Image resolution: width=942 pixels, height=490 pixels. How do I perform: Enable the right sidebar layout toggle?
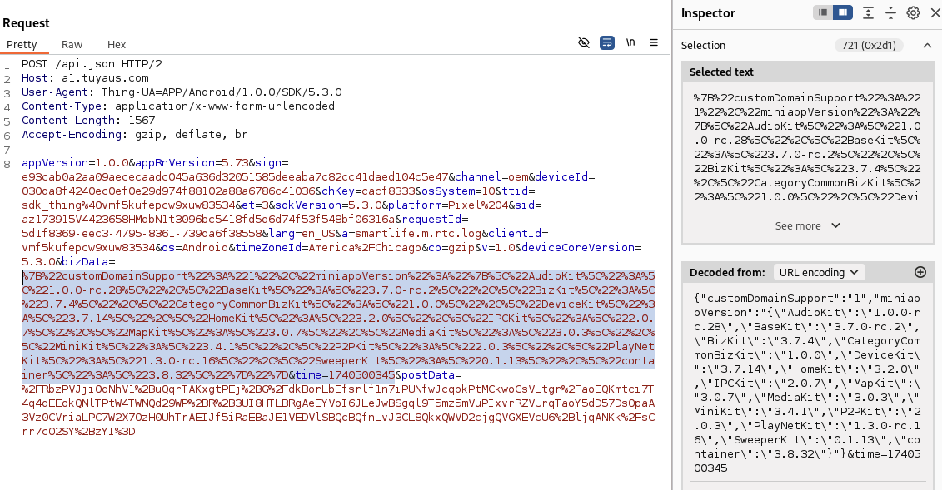tap(843, 12)
